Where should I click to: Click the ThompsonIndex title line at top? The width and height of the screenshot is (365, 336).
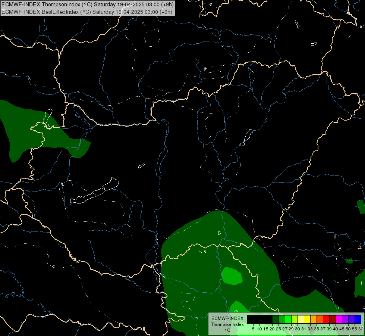tap(87, 4)
